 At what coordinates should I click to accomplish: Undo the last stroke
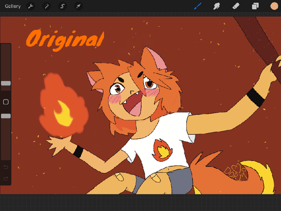(x=6, y=167)
